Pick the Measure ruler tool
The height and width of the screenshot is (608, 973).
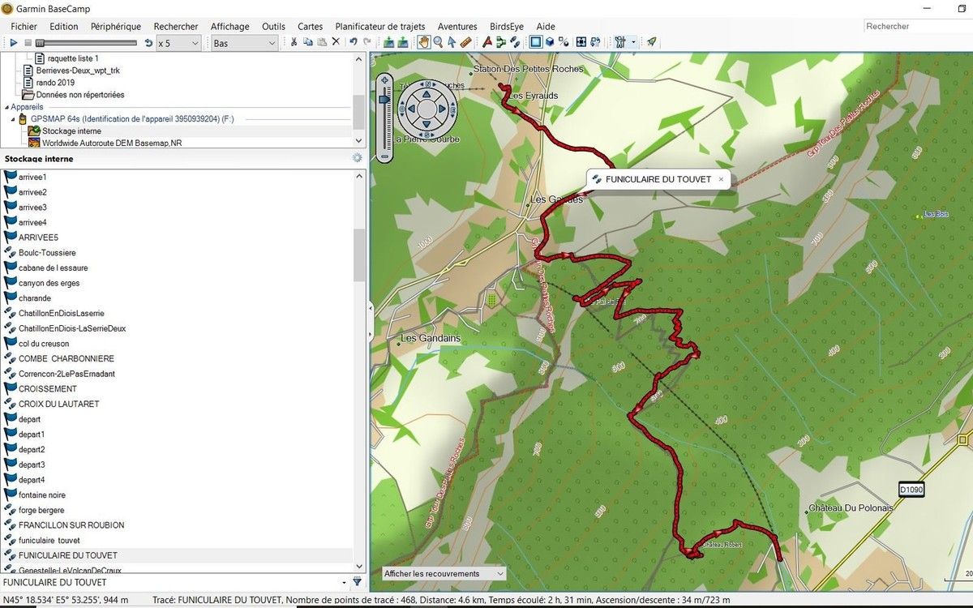(x=465, y=42)
